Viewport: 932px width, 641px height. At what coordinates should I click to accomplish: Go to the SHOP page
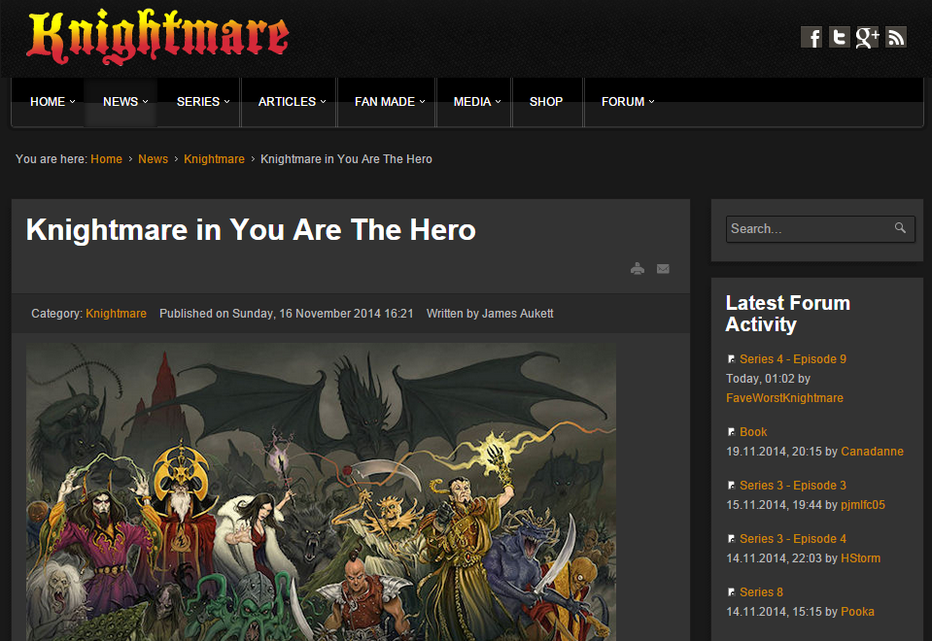546,102
